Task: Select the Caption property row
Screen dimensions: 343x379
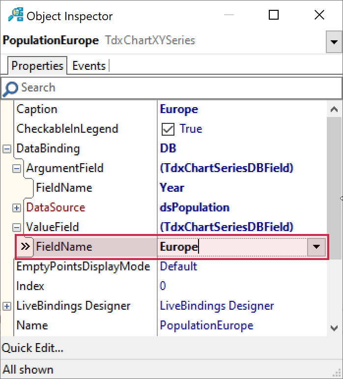Action: (37, 109)
